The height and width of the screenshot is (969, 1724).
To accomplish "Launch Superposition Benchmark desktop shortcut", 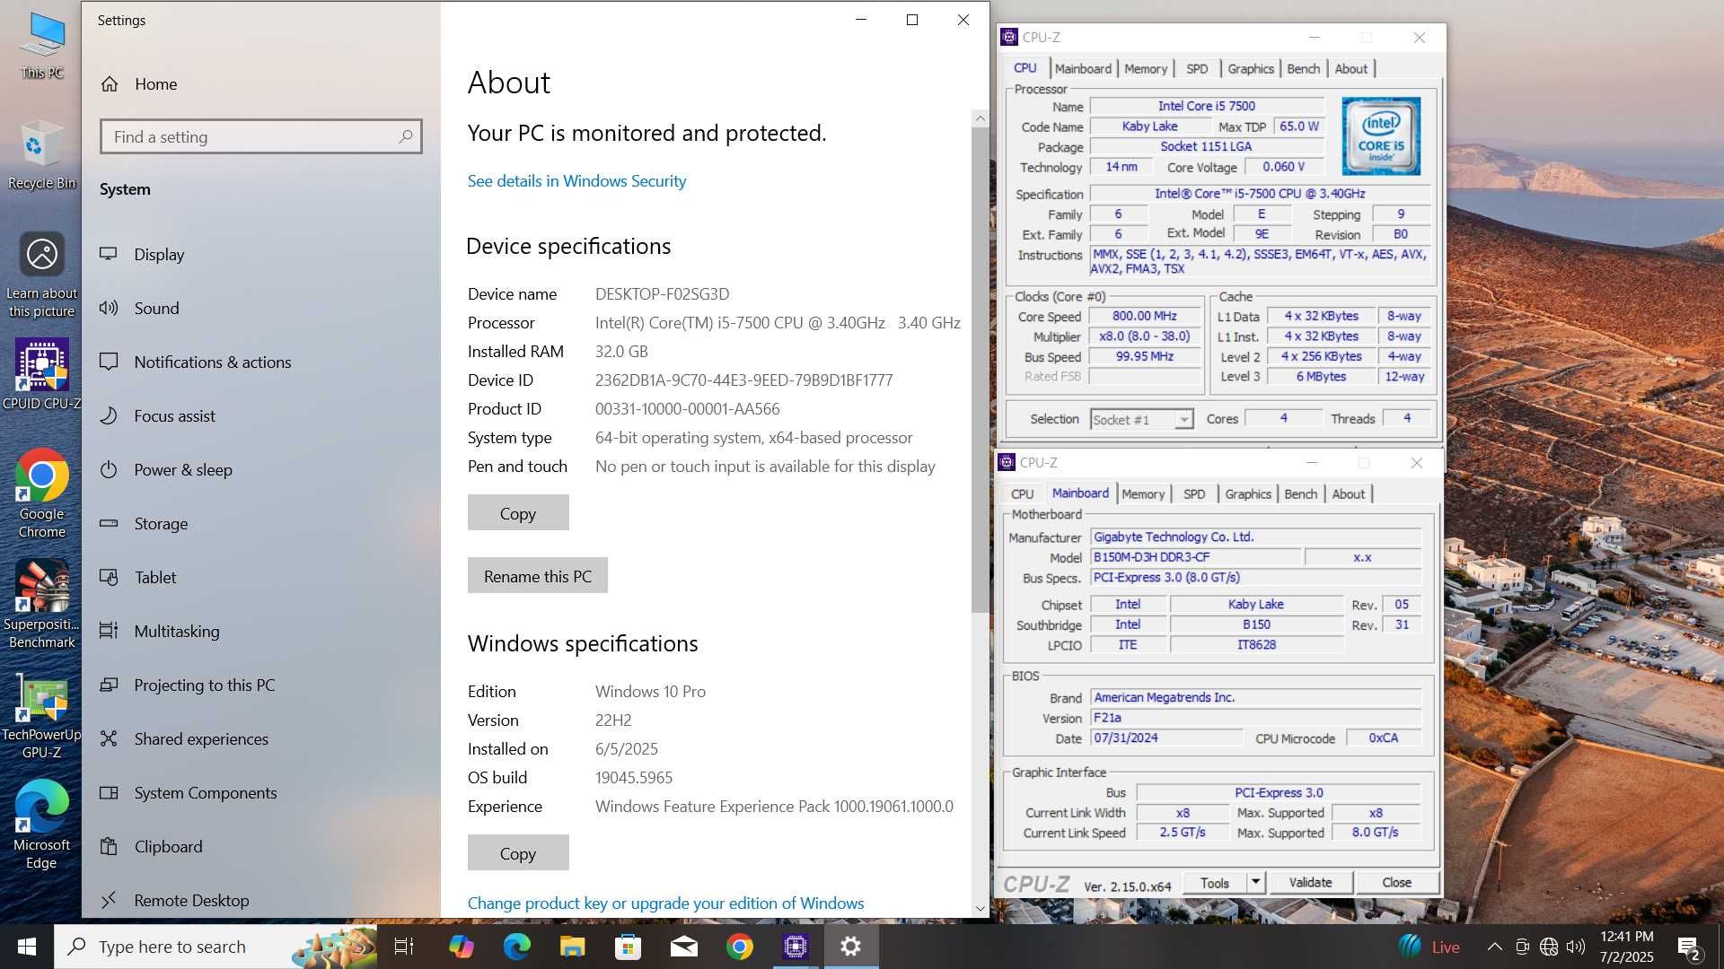I will point(41,604).
